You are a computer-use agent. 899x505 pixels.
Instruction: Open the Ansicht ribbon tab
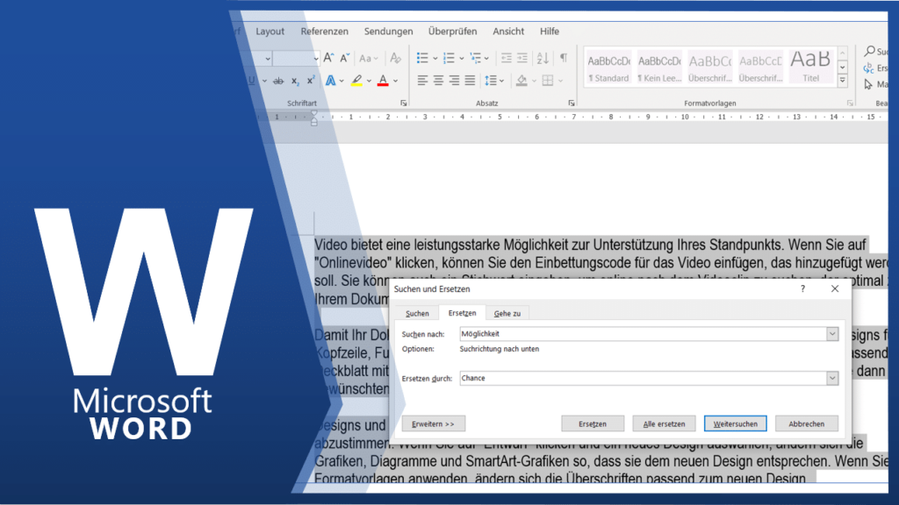(x=508, y=32)
